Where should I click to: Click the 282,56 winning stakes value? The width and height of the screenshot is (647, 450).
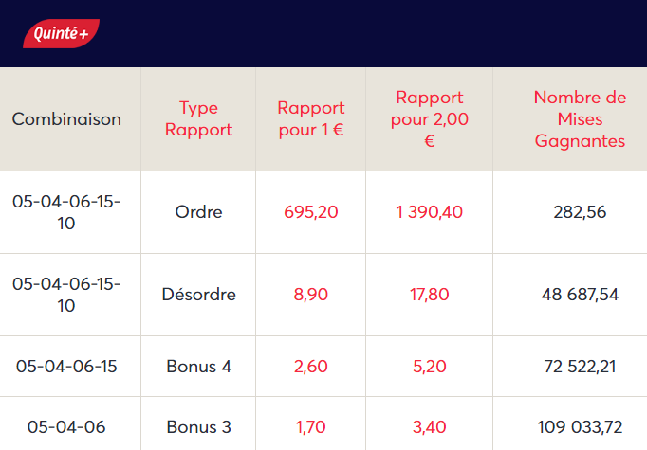click(580, 212)
